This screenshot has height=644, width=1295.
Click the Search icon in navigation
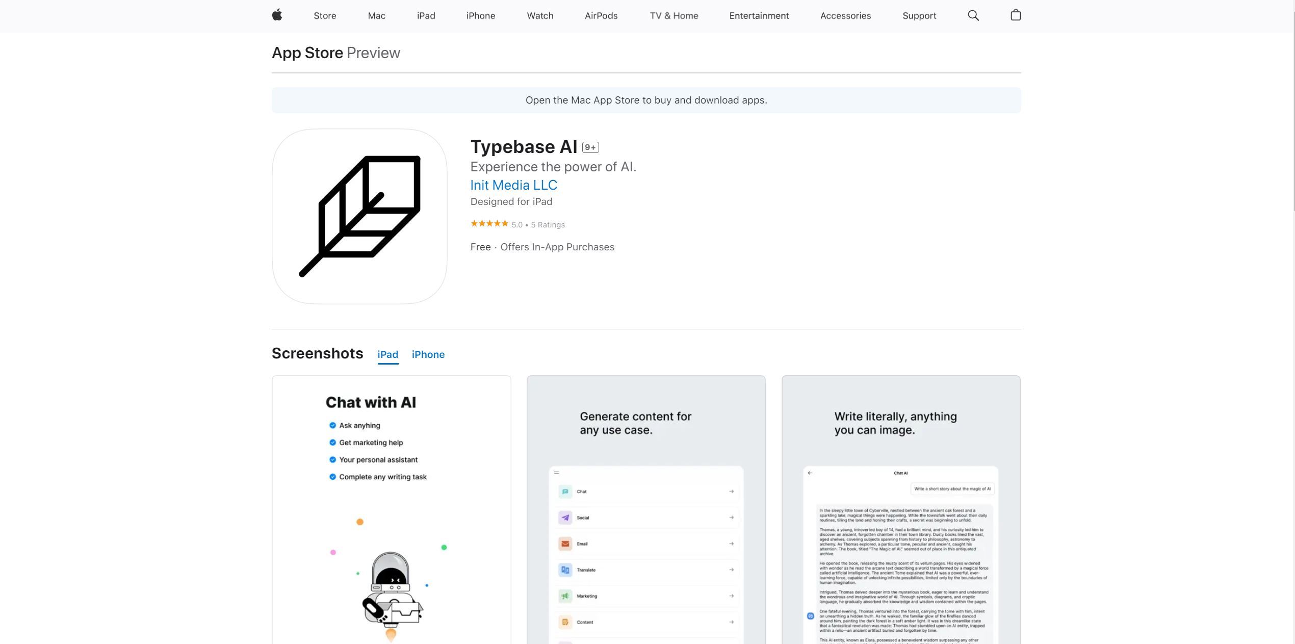pos(973,16)
